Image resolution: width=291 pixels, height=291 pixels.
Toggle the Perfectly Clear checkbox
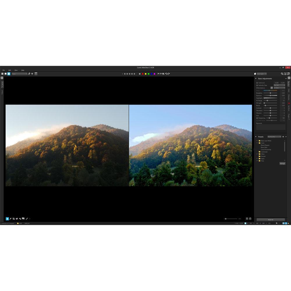257,85
